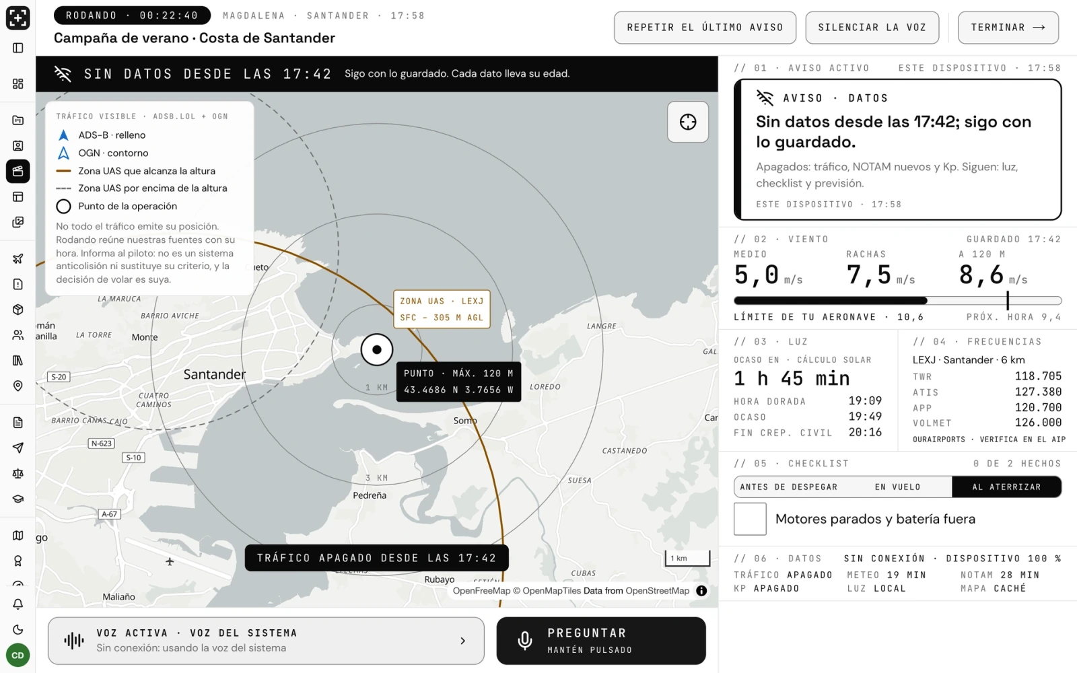This screenshot has height=673, width=1077.
Task: Click the 'Terminar' button
Action: pyautogui.click(x=1008, y=28)
